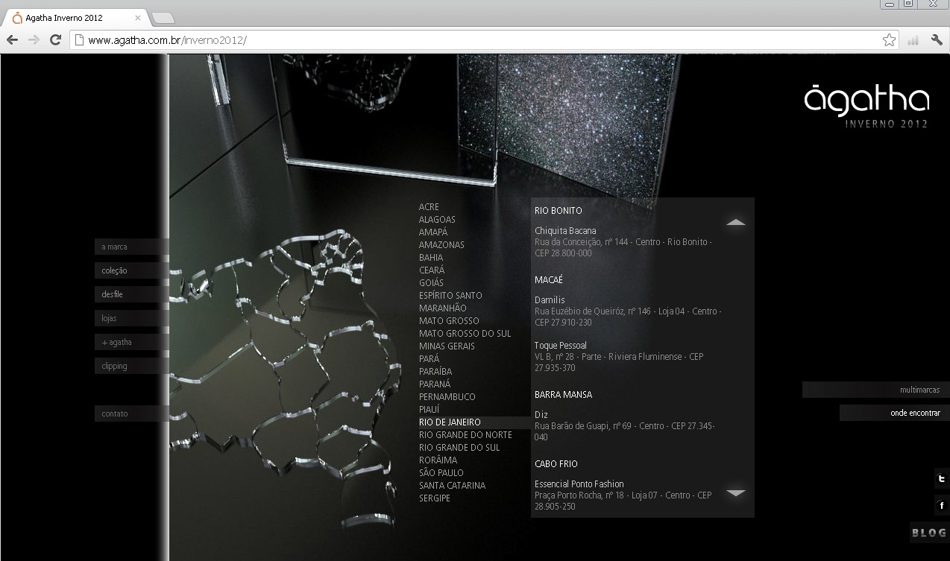
Task: Open the 'lojas' menu item
Action: (x=132, y=318)
